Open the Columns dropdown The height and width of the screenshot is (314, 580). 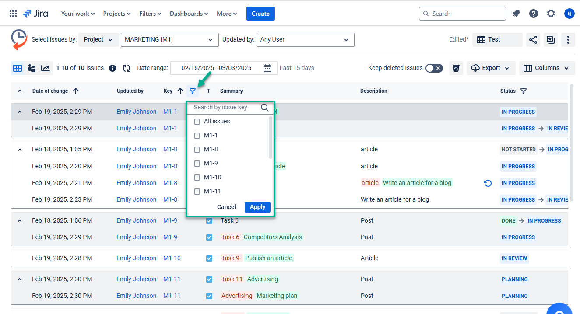547,68
